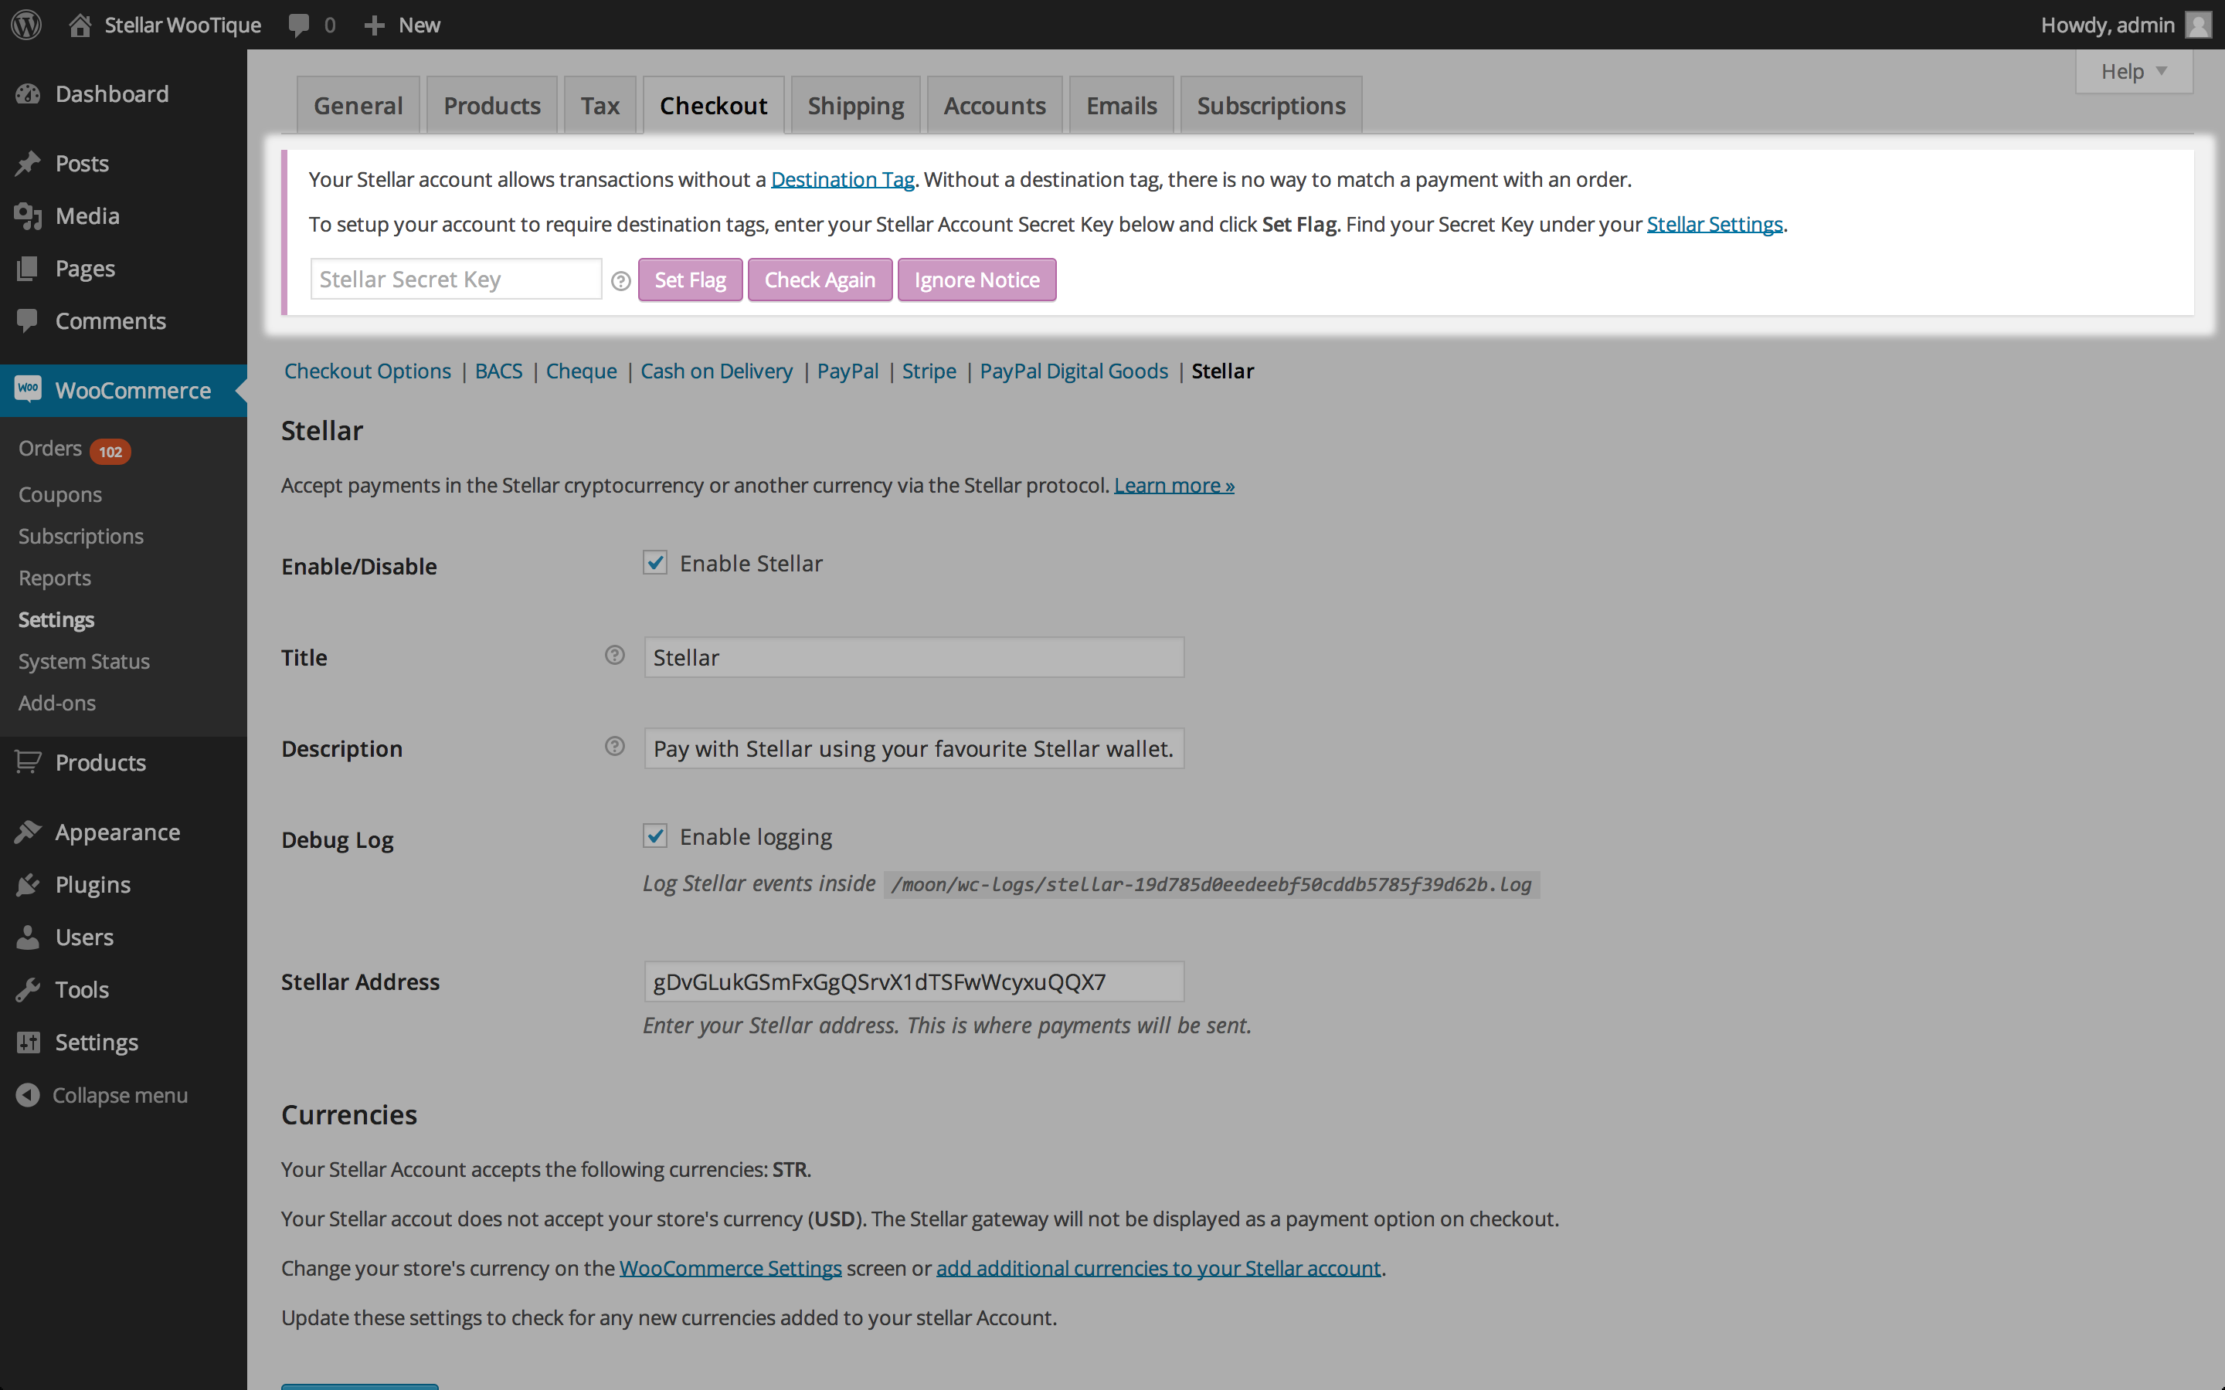
Task: Click the Check Again button
Action: (x=819, y=280)
